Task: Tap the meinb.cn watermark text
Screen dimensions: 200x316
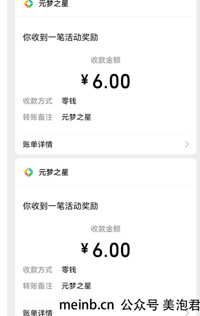Action: (87, 305)
